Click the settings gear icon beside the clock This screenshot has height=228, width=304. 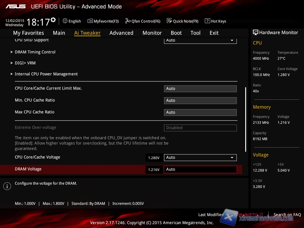coord(53,20)
